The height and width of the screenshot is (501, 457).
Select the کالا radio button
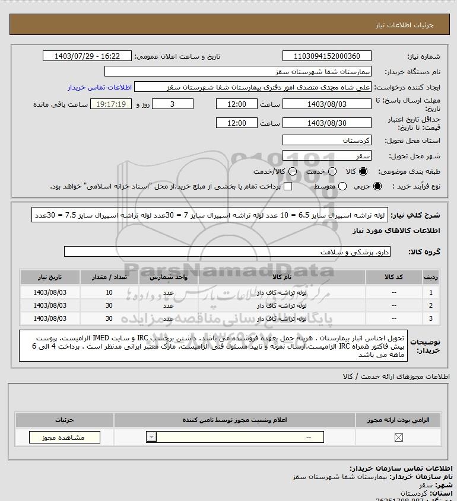click(363, 171)
